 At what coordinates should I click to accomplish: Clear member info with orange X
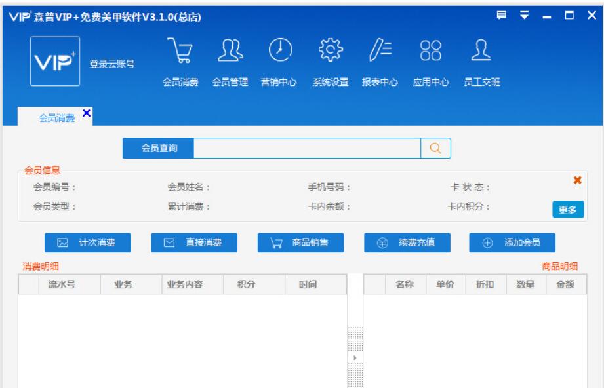point(577,180)
